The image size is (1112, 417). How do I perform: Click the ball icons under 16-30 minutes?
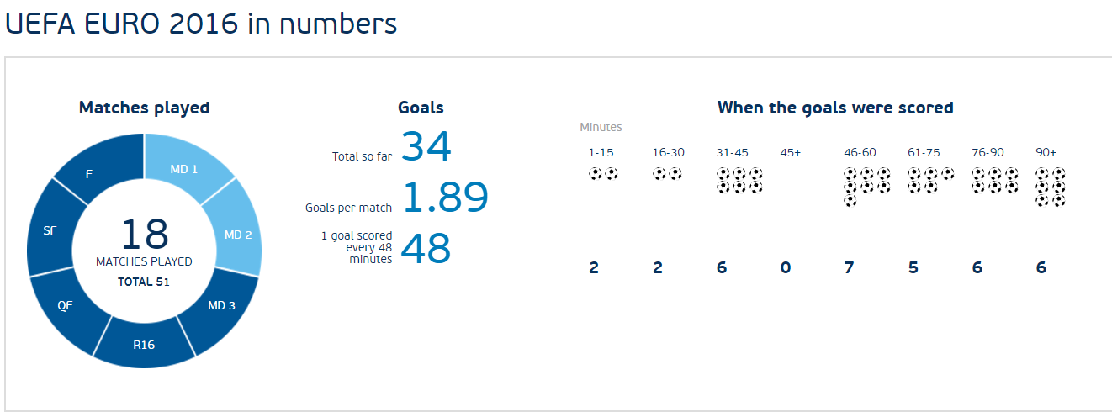[667, 174]
